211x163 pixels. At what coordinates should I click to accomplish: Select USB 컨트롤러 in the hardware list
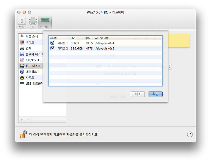point(31,83)
